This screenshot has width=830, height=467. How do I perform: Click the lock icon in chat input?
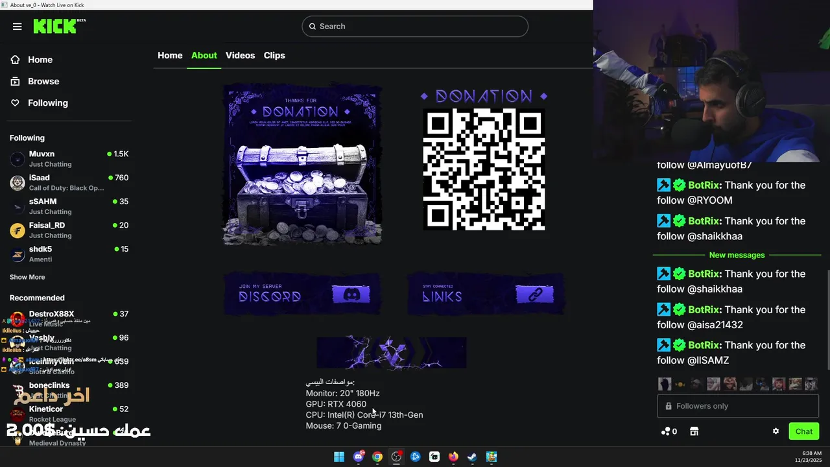669,406
